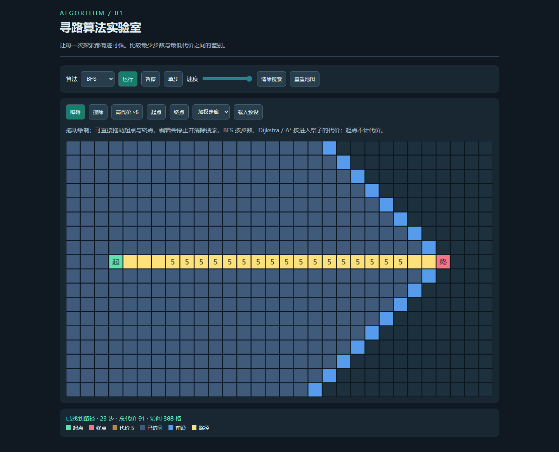Select the 擦除 erase tool
This screenshot has height=452, width=559.
tap(98, 112)
